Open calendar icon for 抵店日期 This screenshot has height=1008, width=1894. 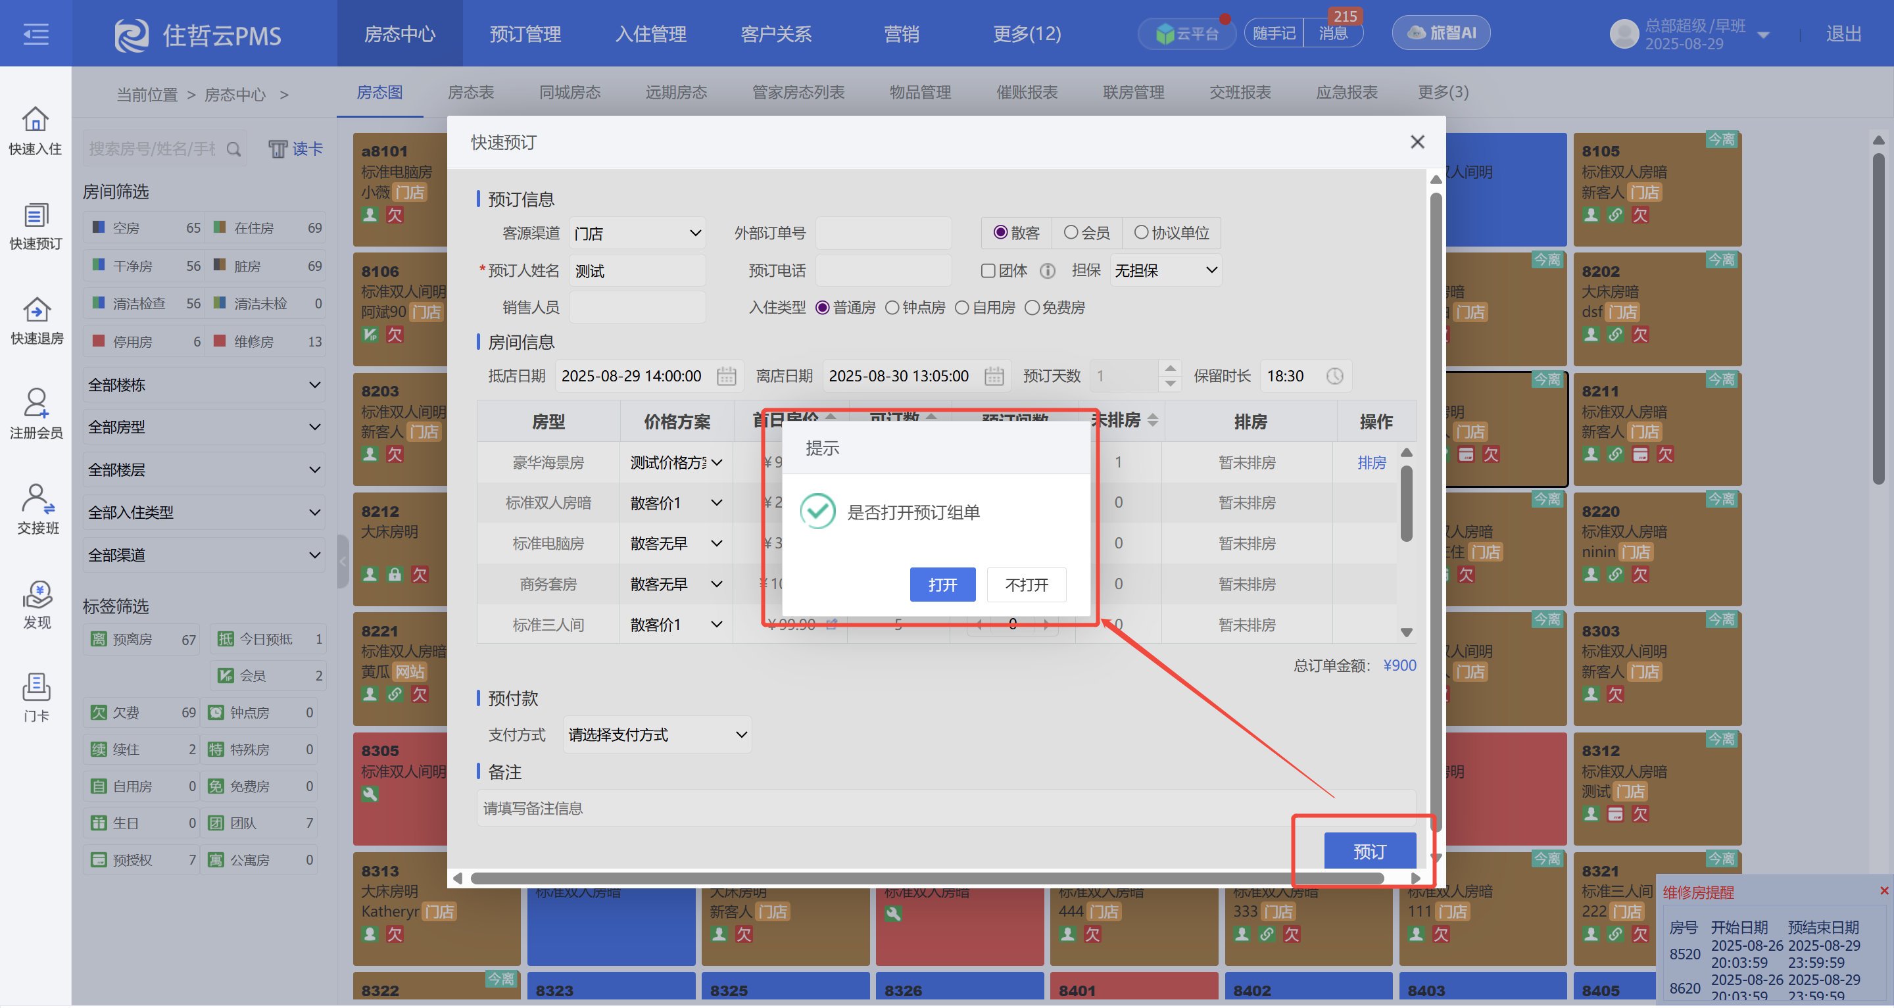[725, 375]
